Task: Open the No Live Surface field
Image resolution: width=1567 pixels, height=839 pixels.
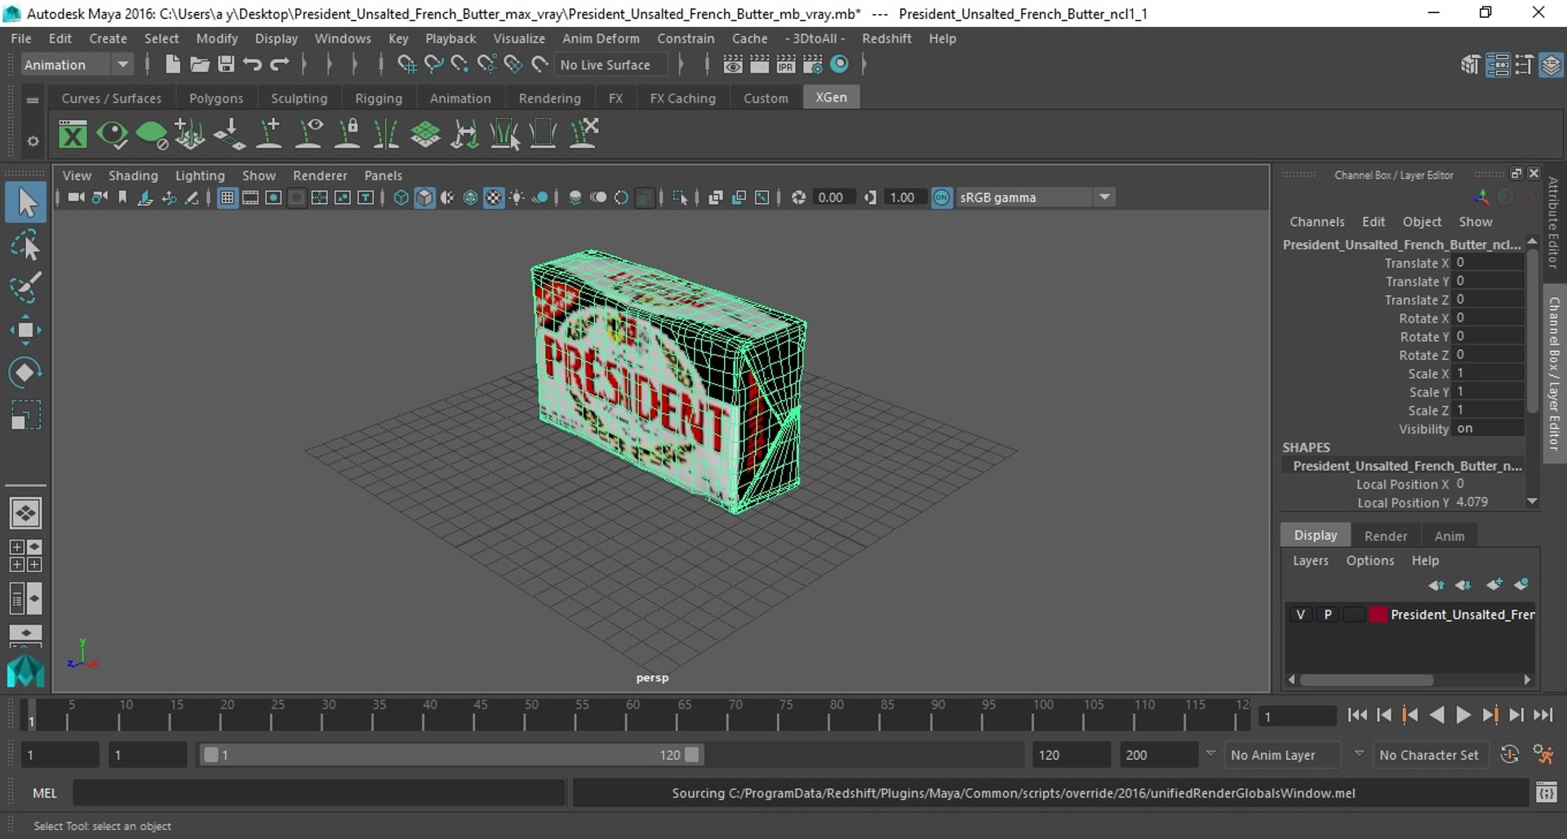Action: coord(610,64)
